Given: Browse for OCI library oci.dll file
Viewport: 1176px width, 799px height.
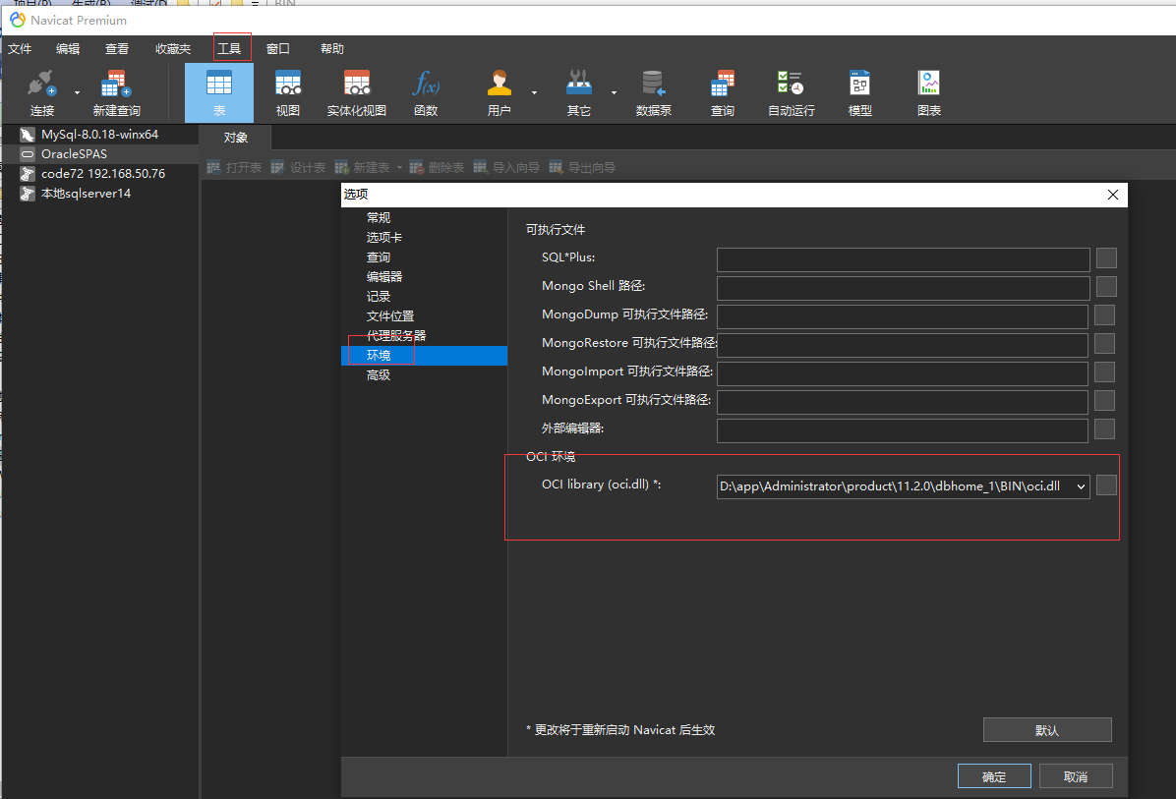Looking at the screenshot, I should pyautogui.click(x=1106, y=485).
